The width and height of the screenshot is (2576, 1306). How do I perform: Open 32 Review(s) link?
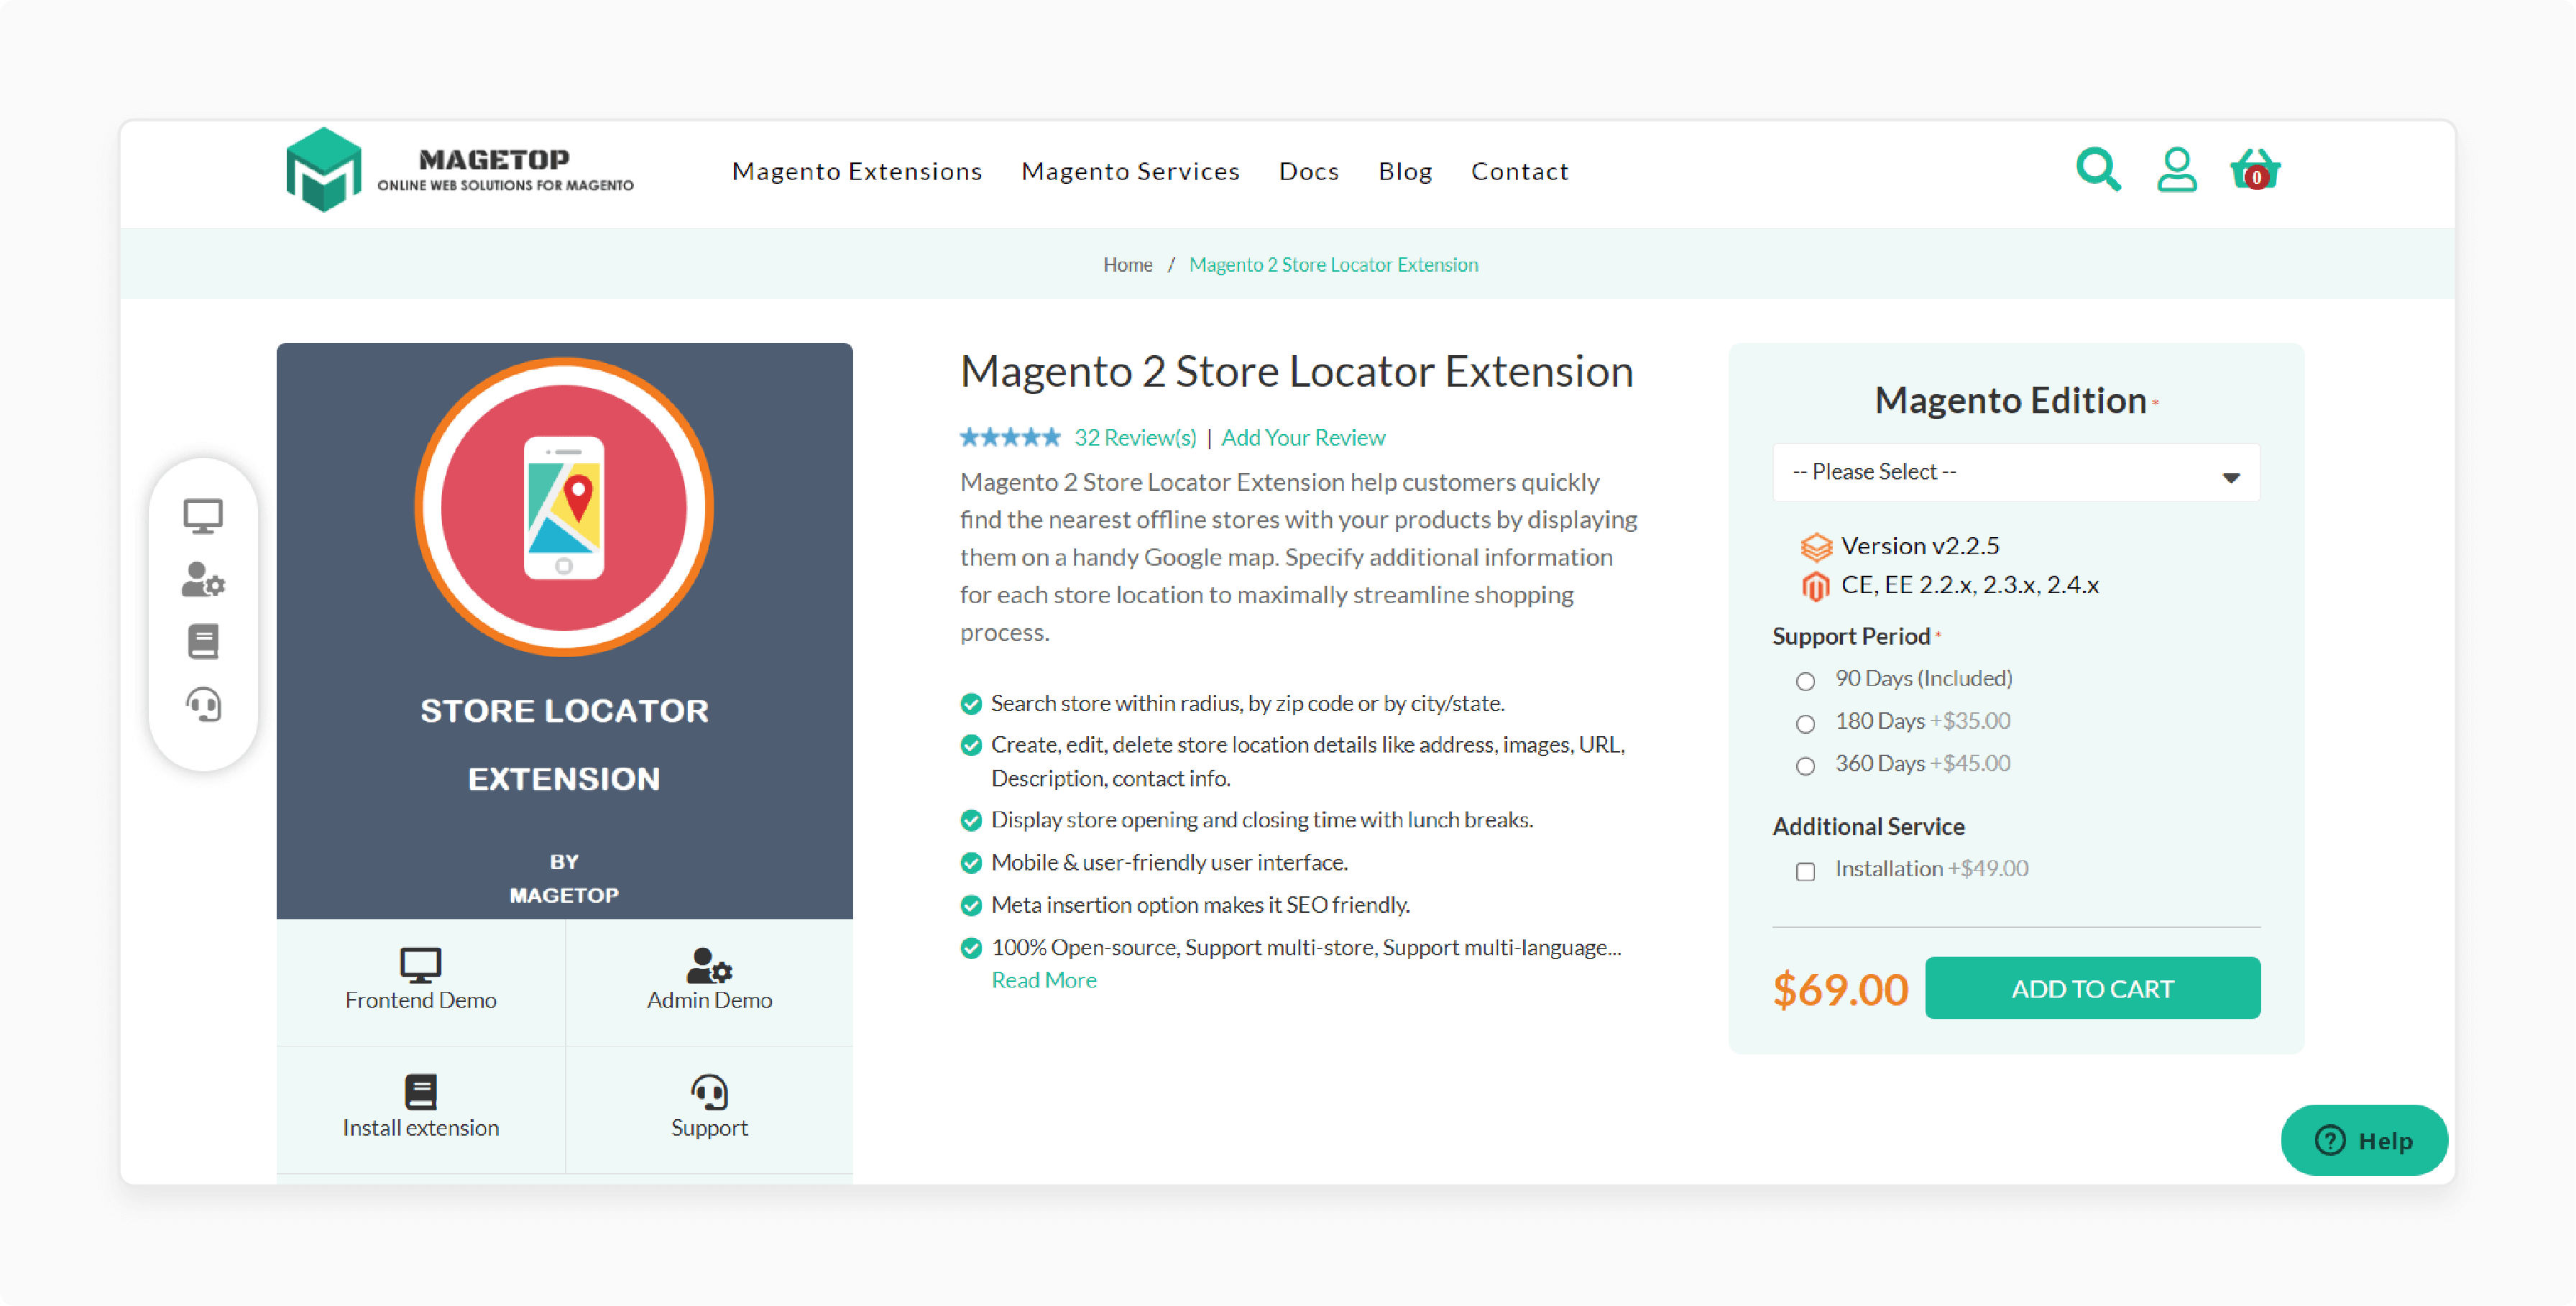1135,437
